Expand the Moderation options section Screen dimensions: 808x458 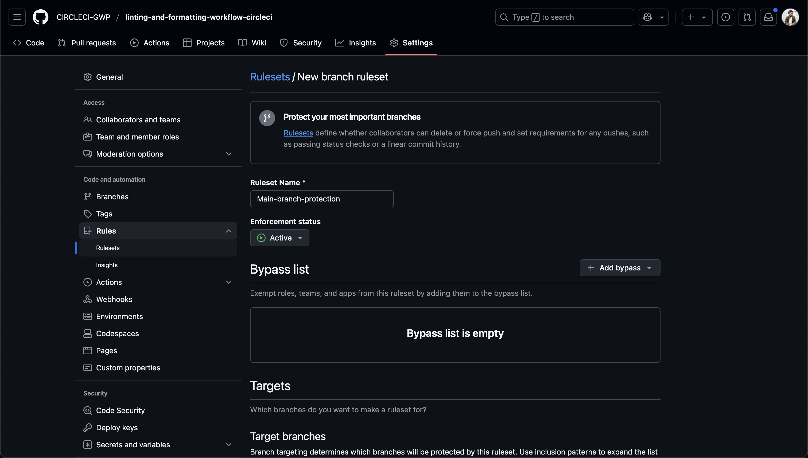click(229, 154)
